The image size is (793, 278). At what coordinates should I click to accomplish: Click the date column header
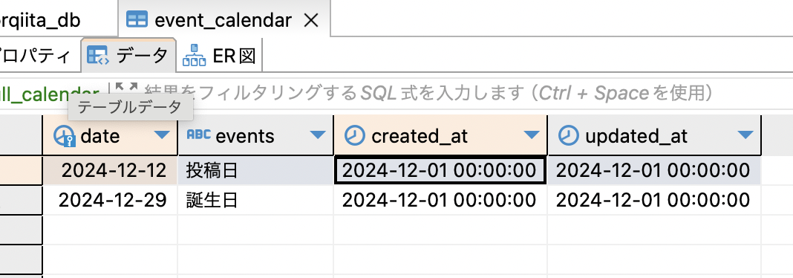(x=110, y=135)
